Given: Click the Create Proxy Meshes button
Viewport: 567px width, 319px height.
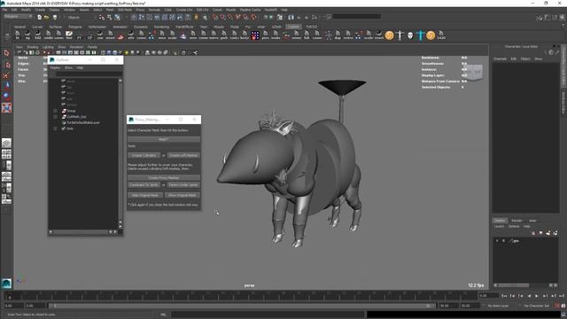Looking at the screenshot, I should pyautogui.click(x=164, y=177).
